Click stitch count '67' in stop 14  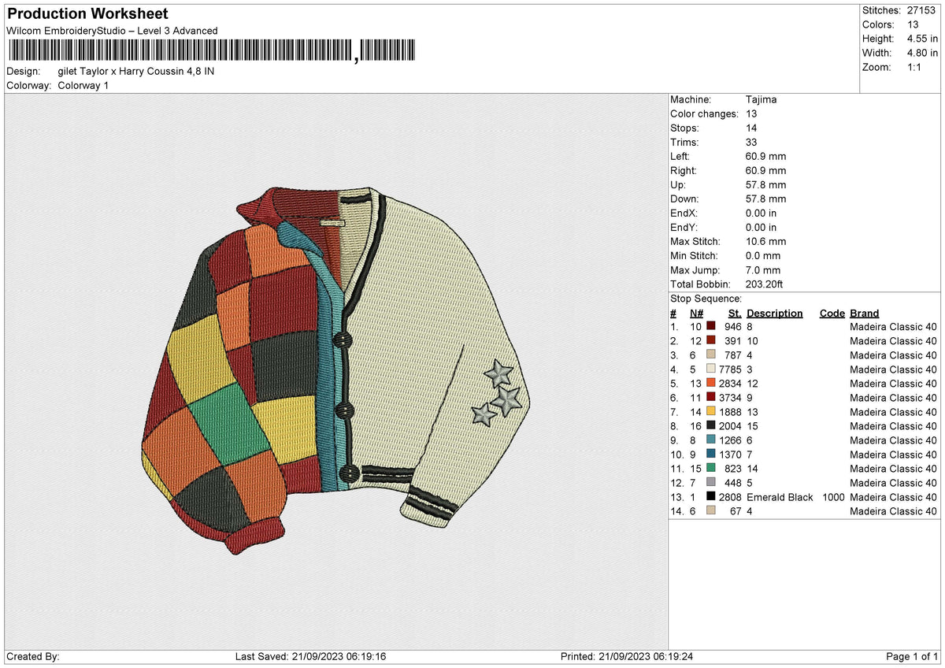[736, 510]
